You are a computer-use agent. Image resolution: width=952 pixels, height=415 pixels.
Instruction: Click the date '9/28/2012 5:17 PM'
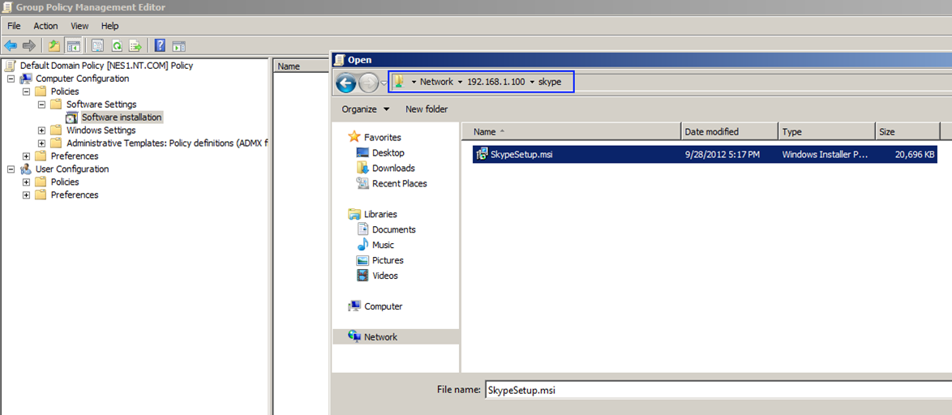click(x=722, y=155)
